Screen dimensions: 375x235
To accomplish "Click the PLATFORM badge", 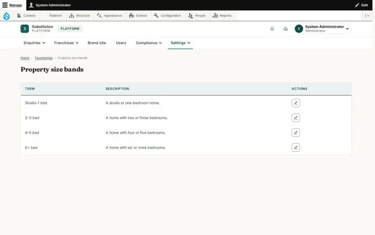I will (70, 29).
